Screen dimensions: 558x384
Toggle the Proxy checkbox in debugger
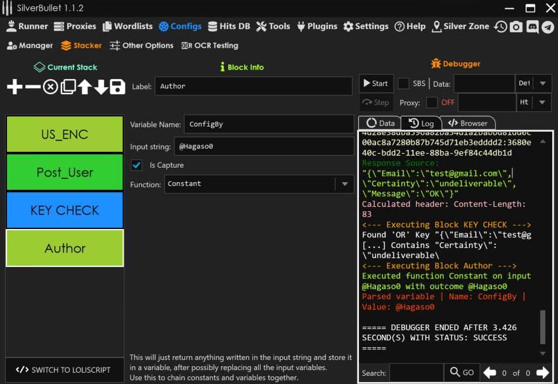click(432, 102)
